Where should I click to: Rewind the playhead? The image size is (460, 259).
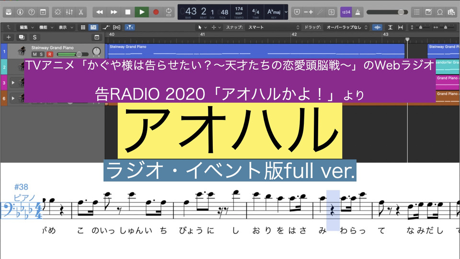(100, 12)
